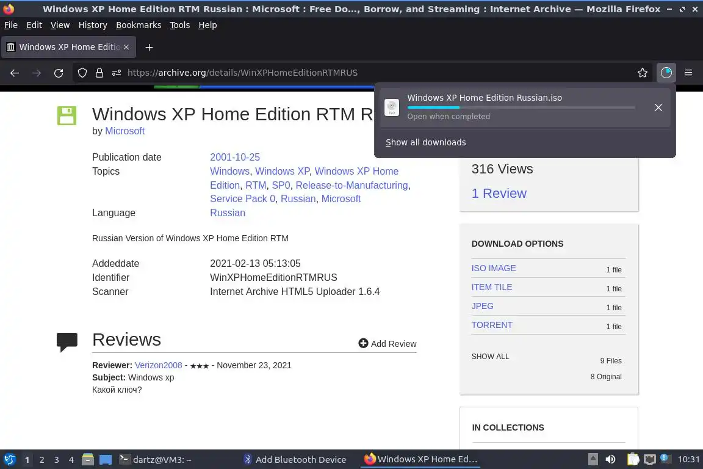Cancel the Windows XP ISO download

click(658, 107)
